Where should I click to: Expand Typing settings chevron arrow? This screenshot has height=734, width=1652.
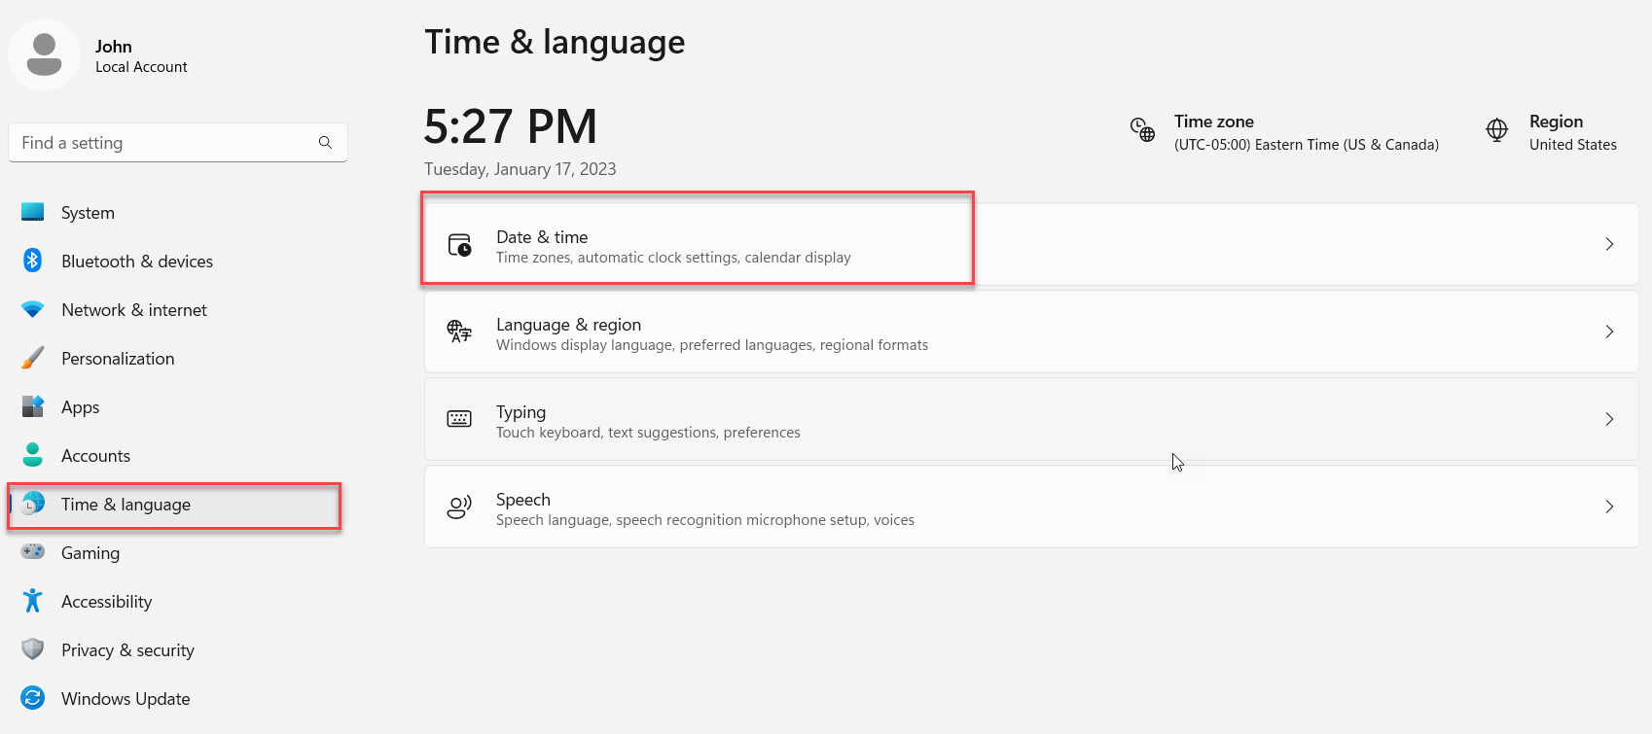click(1609, 419)
